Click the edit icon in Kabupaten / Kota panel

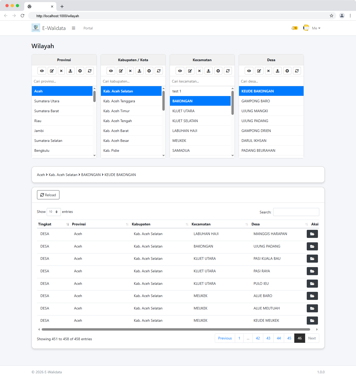pyautogui.click(x=121, y=71)
